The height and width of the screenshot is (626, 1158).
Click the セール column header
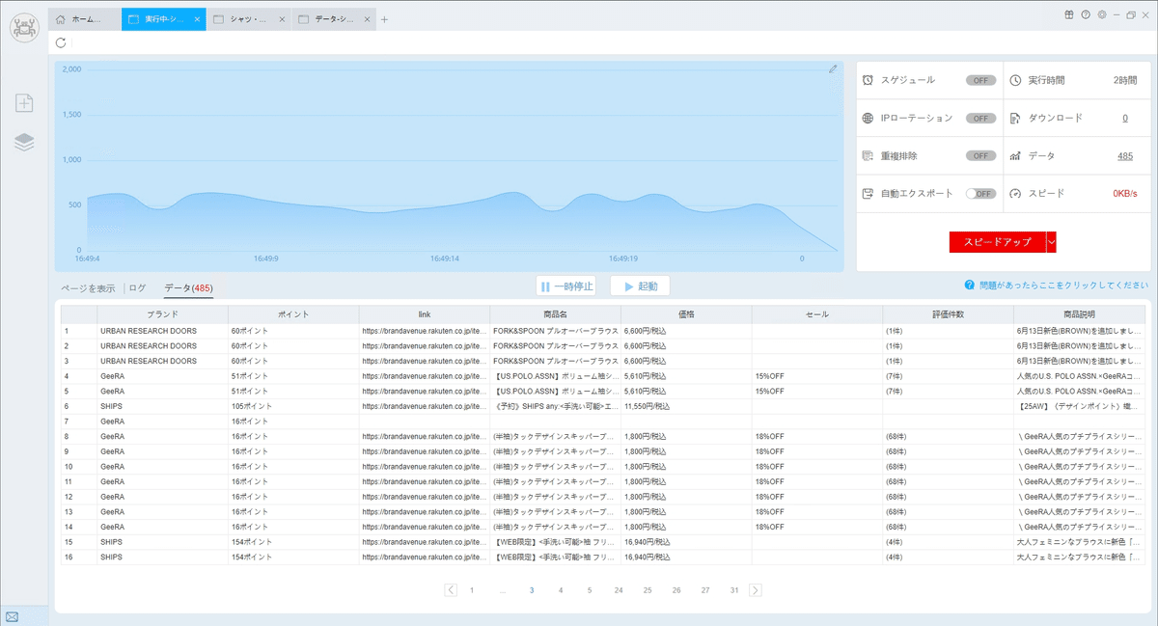tap(817, 314)
